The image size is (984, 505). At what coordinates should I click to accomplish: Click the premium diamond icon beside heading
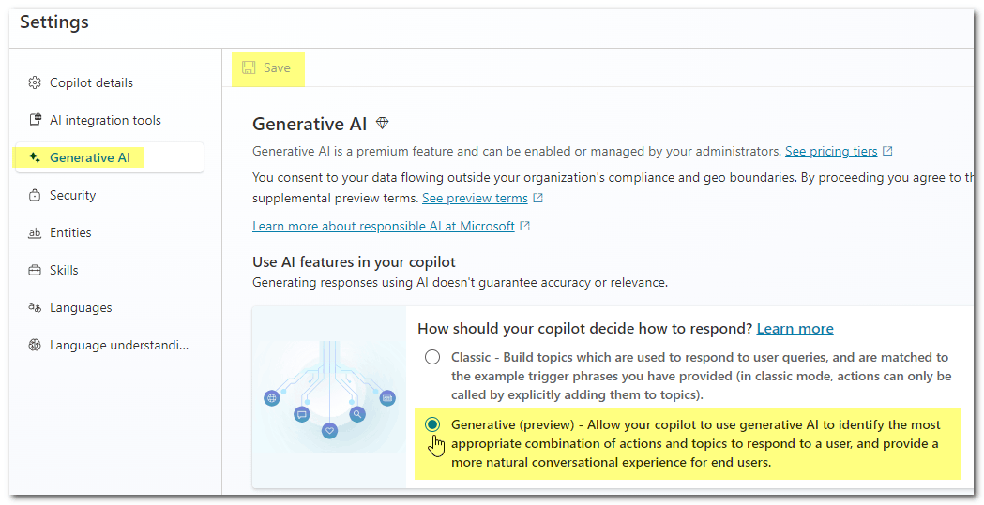point(382,124)
